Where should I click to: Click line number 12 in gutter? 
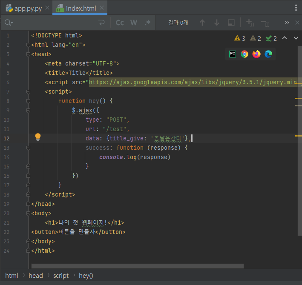6,139
